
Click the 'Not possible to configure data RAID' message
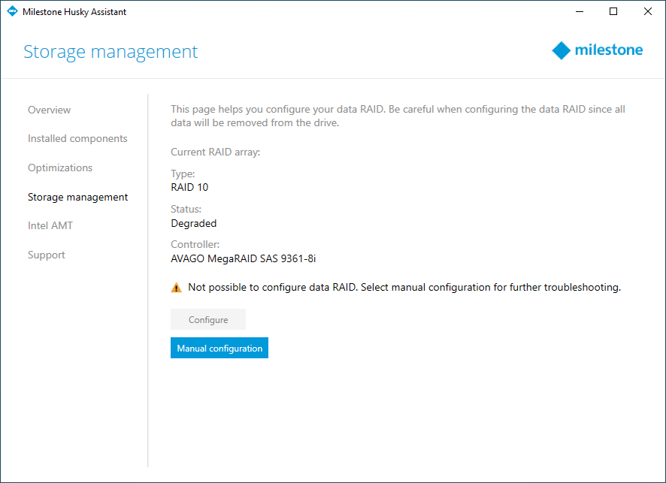404,287
